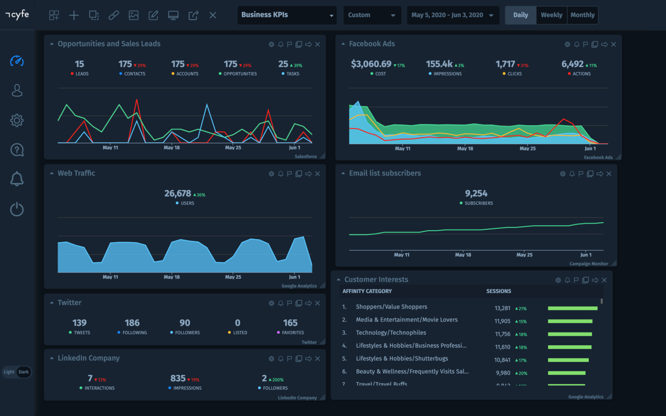Screen dimensions: 666x416
Task: Set an alert on the Web Traffic widget
Action: [280, 173]
